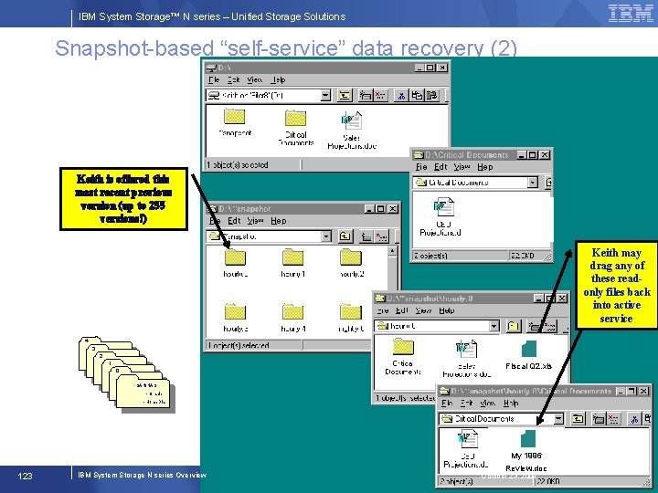Click Disconnect Net Drive in hourly.0 window
Screen dimensions: 658x493
coord(549,326)
